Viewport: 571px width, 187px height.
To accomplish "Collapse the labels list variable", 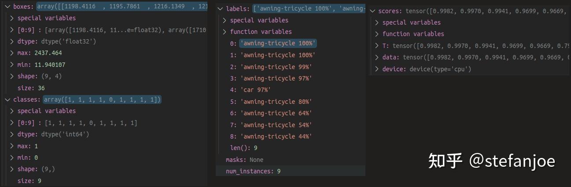I will click(x=220, y=9).
